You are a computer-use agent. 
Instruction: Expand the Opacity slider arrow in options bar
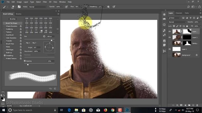coord(62,7)
